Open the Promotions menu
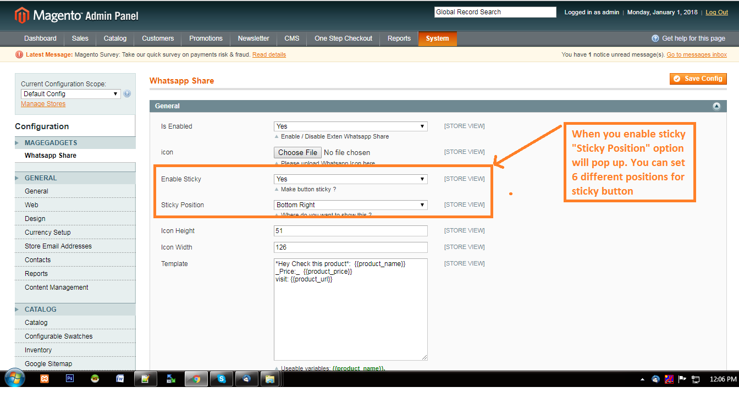This screenshot has height=398, width=739. pyautogui.click(x=206, y=38)
